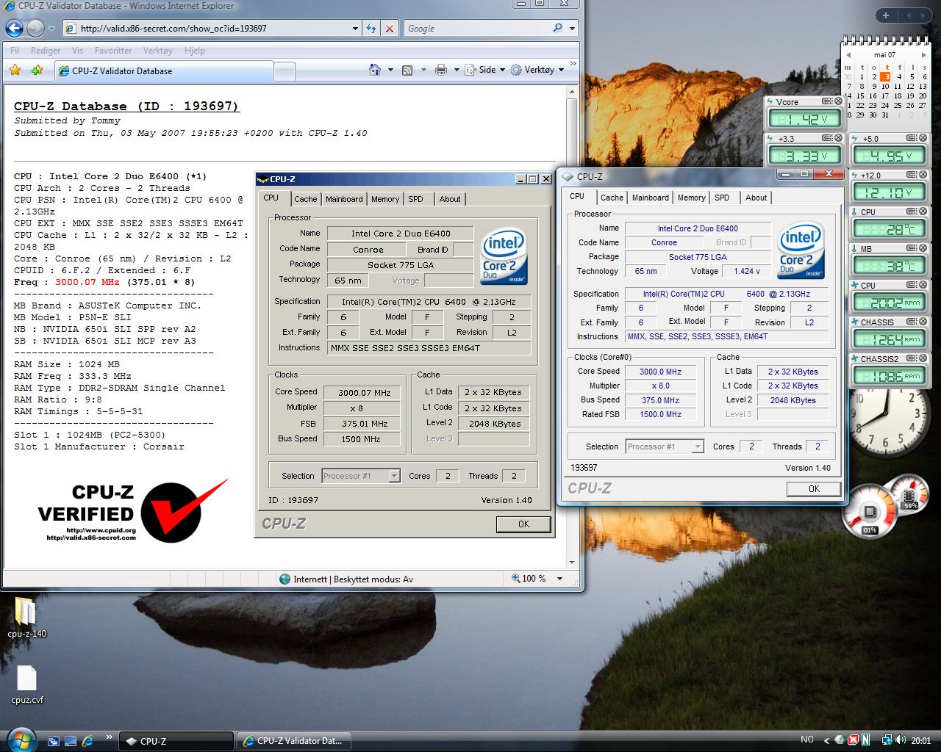Open Favorites Center star icon
This screenshot has height=752, width=941.
15,70
